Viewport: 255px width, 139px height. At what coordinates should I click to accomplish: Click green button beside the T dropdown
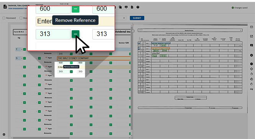coord(25,49)
